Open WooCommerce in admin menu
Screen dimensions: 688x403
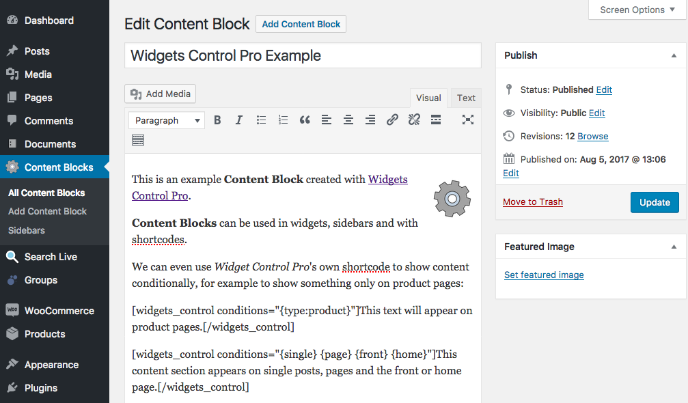pos(55,311)
